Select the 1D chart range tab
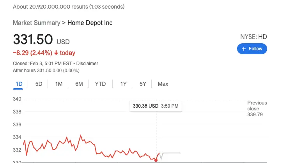Image resolution: width=287 pixels, height=163 pixels. (19, 84)
